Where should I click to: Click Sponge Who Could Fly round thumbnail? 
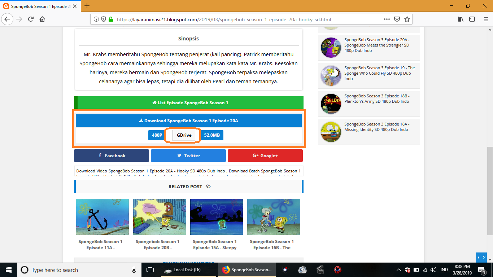(331, 76)
